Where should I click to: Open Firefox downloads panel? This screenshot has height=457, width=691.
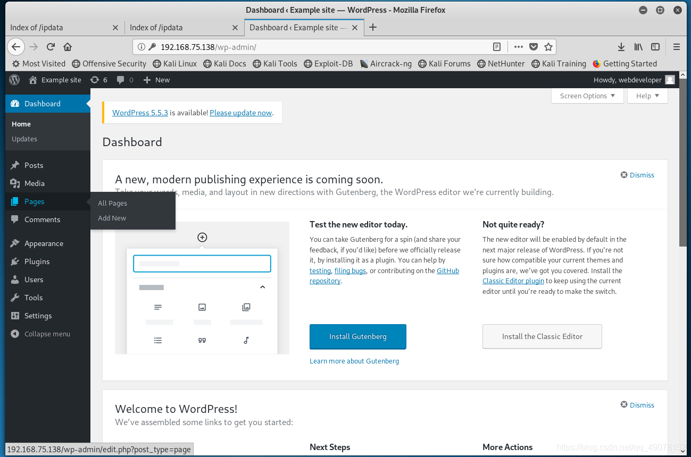pyautogui.click(x=621, y=47)
